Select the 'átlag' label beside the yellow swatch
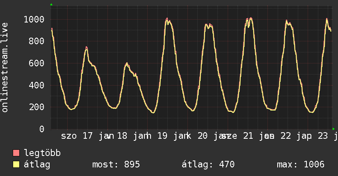Image resolution: width=338 pixels, height=176 pixels. click(x=37, y=165)
